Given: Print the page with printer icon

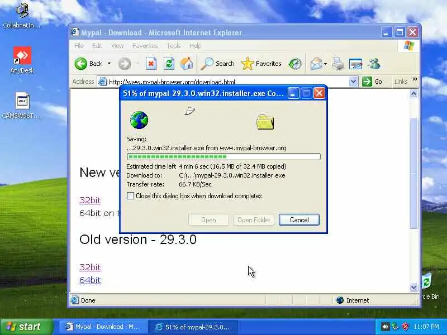Looking at the screenshot, I should (x=338, y=64).
